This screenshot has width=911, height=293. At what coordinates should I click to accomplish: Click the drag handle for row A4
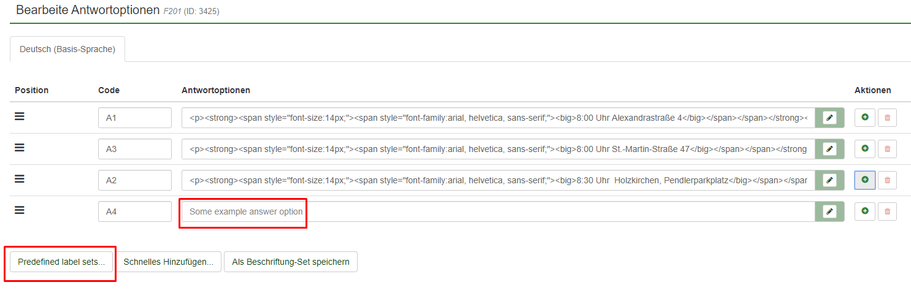(x=20, y=210)
